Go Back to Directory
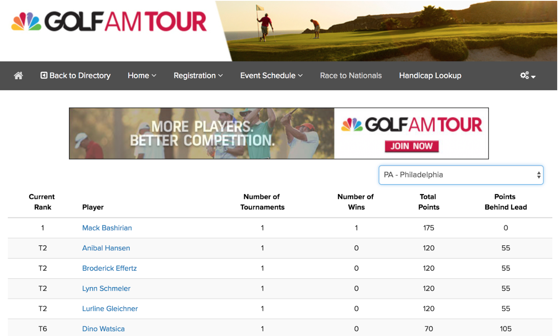This screenshot has width=558, height=336. click(76, 76)
